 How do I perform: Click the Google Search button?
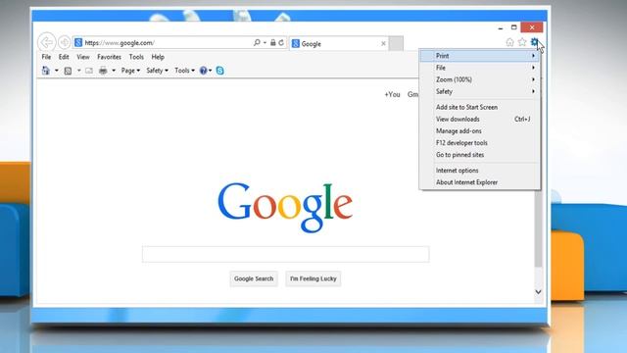click(x=254, y=278)
